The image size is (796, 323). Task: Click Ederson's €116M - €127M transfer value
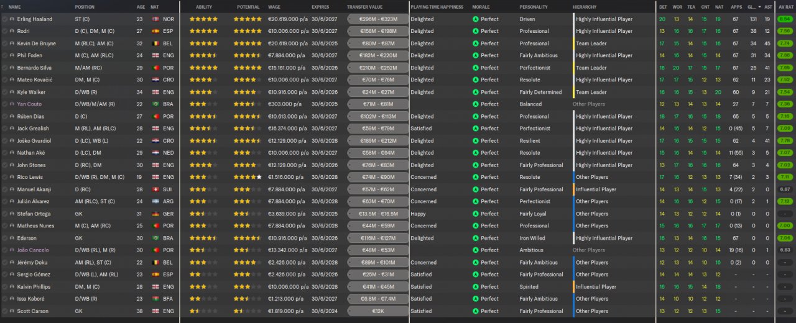point(378,238)
